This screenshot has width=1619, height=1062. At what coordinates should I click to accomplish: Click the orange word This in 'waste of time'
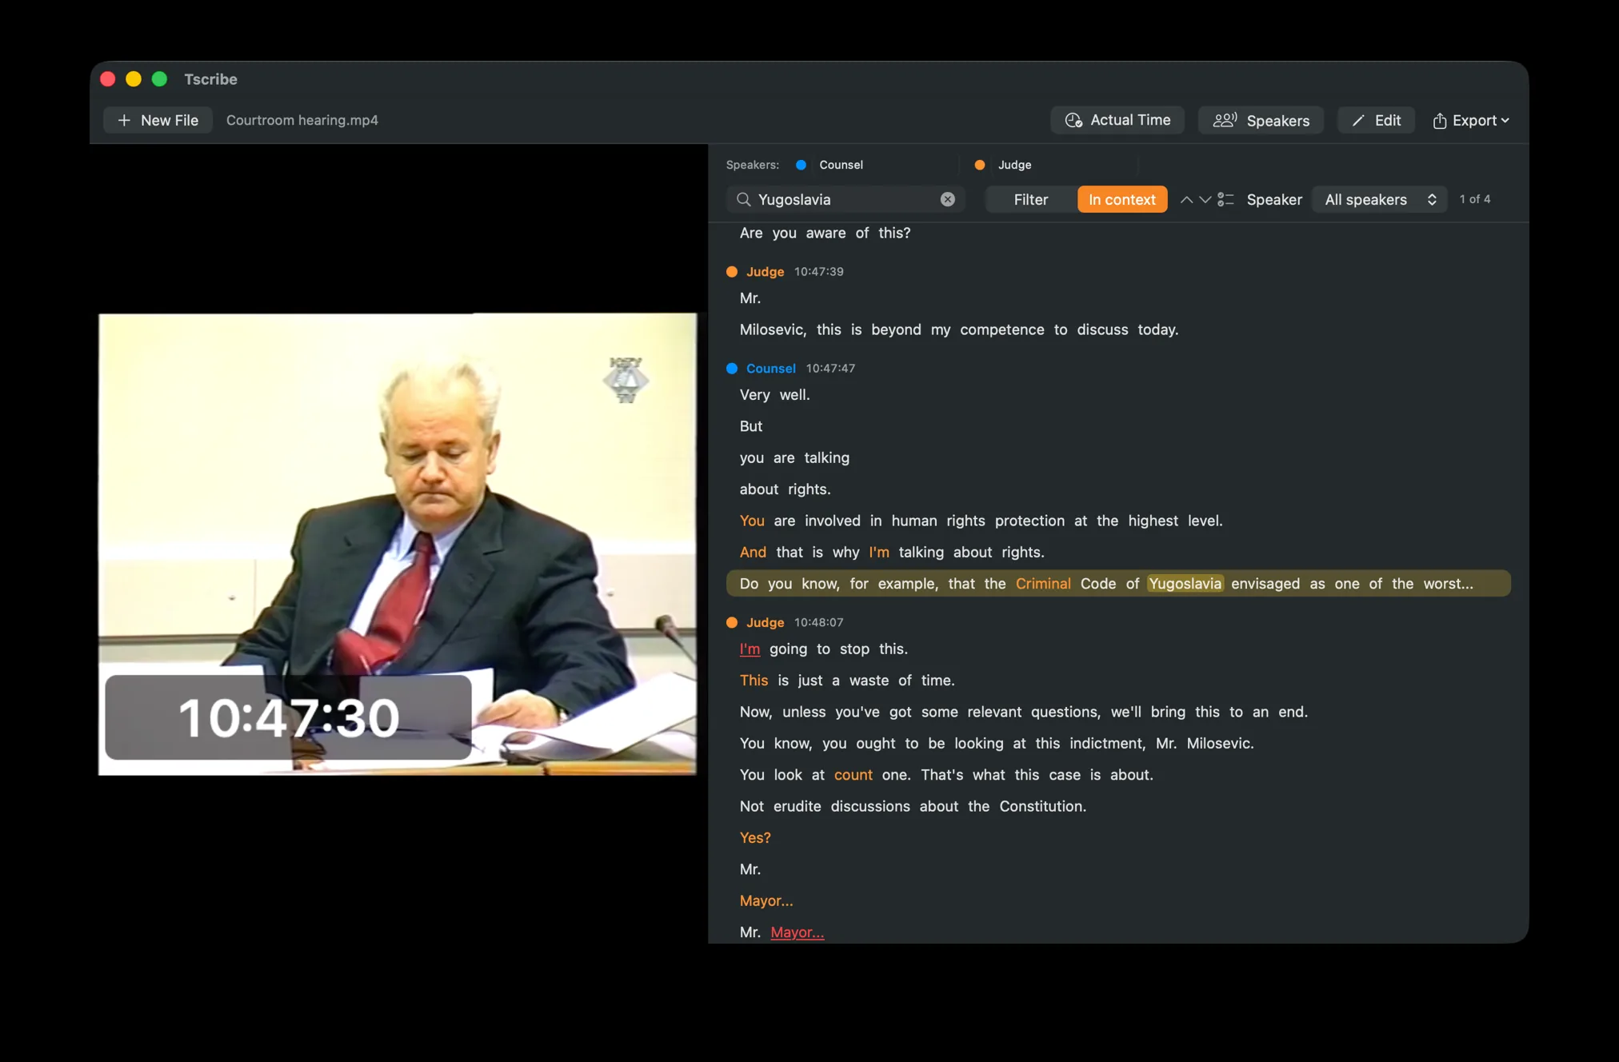(x=754, y=681)
